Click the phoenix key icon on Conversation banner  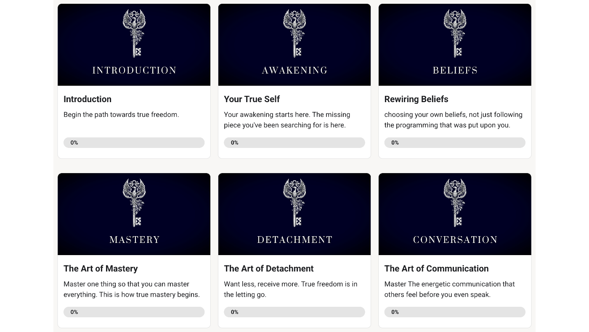[455, 203]
